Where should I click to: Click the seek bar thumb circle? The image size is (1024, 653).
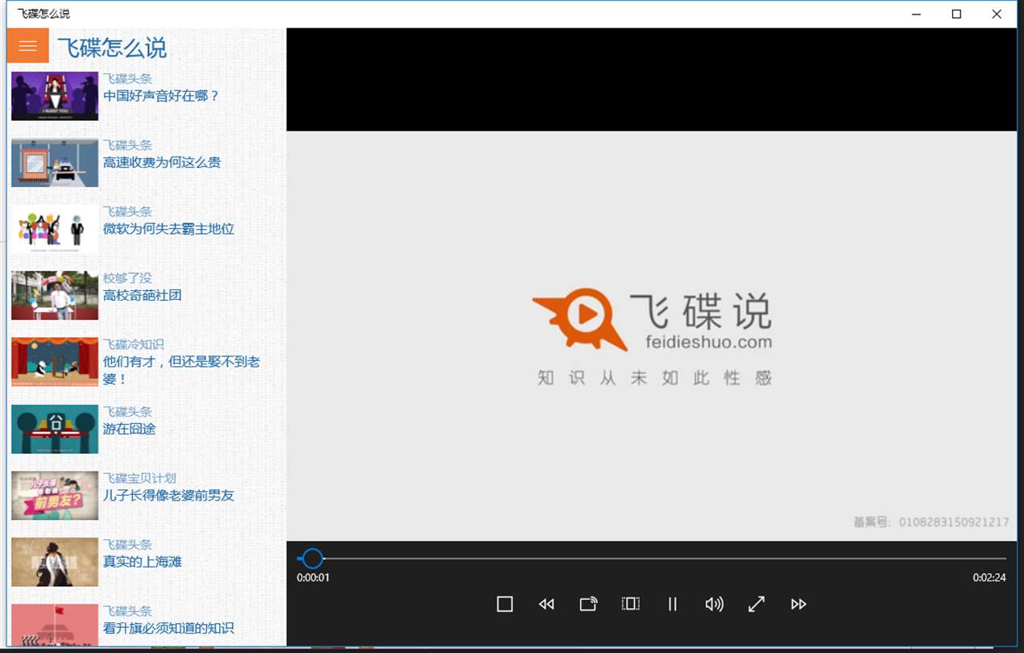click(x=312, y=558)
